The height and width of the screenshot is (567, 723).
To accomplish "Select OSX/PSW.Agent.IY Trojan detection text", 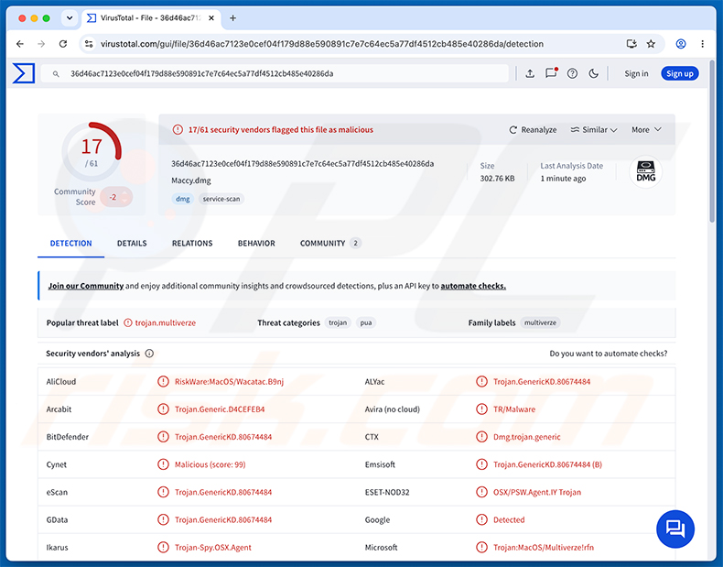I will click(x=537, y=492).
